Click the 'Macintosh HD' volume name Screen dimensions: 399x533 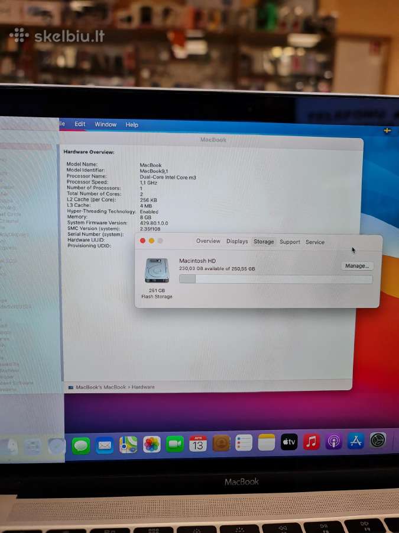[x=197, y=261]
